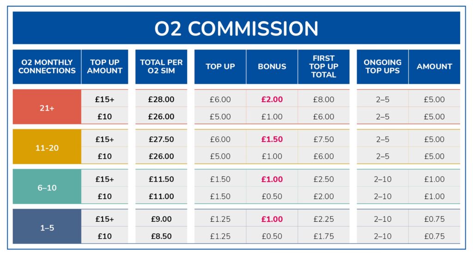Image resolution: width=473 pixels, height=257 pixels.
Task: Select the navy 1–5 connections tier
Action: tap(47, 227)
